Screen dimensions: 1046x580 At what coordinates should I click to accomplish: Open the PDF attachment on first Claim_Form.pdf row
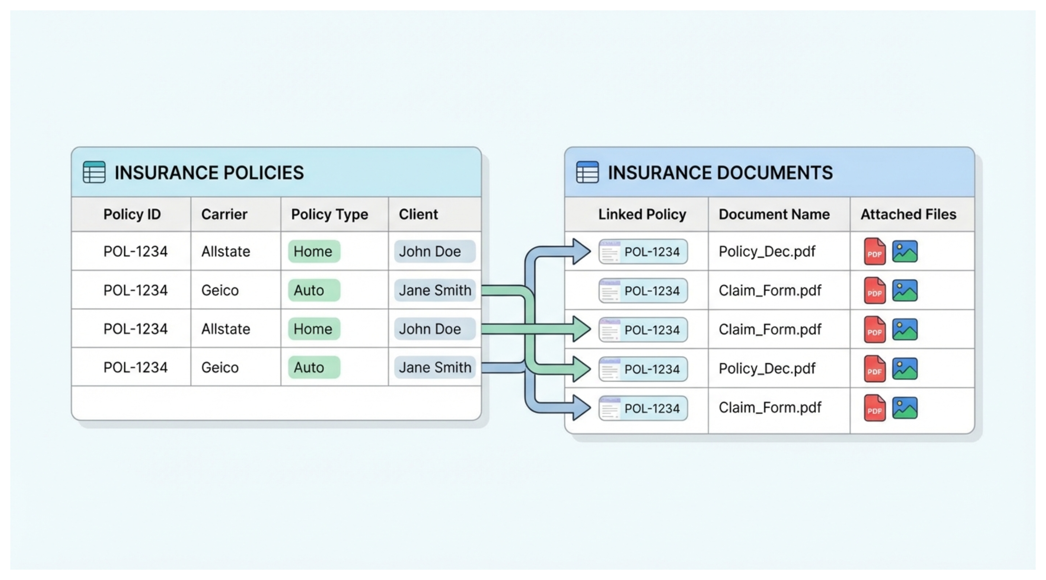tap(875, 290)
